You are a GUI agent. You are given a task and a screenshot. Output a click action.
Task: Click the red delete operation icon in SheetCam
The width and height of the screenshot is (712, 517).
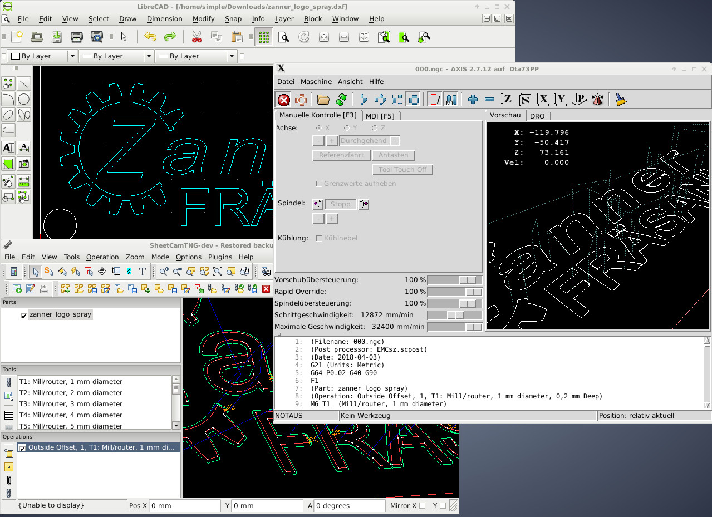pyautogui.click(x=266, y=289)
